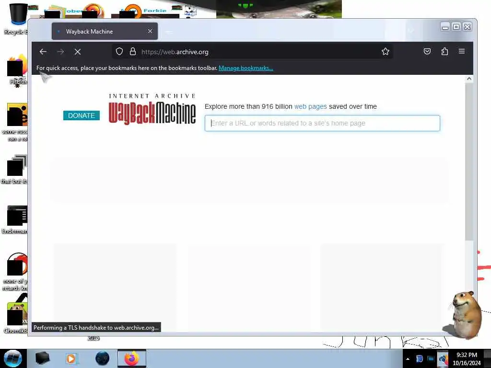Close the Wayback Machine tab
Image resolution: width=491 pixels, height=368 pixels.
tap(150, 31)
